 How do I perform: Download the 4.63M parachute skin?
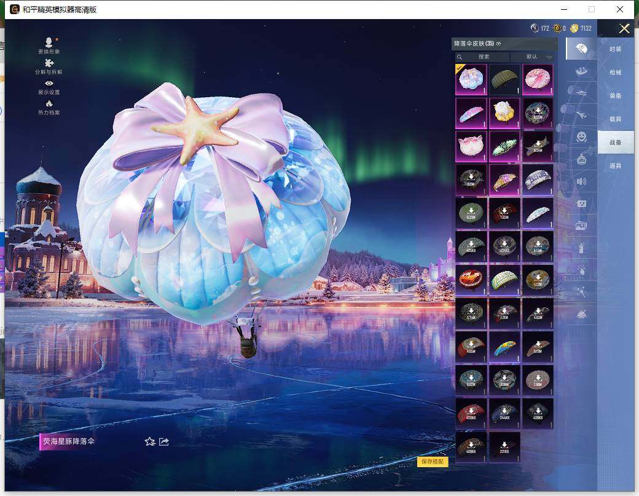[538, 313]
